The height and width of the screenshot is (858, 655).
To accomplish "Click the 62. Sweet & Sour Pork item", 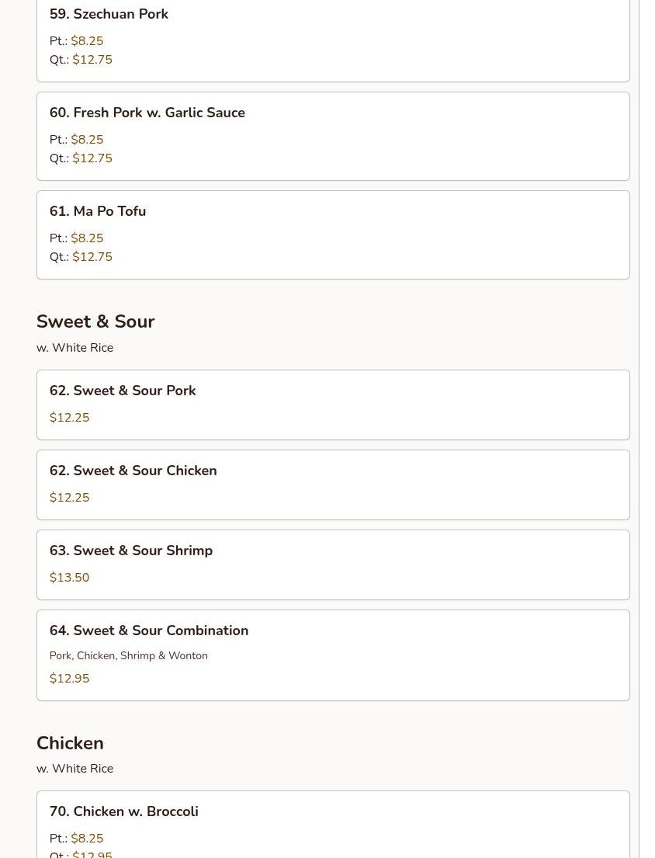I will [x=123, y=391].
